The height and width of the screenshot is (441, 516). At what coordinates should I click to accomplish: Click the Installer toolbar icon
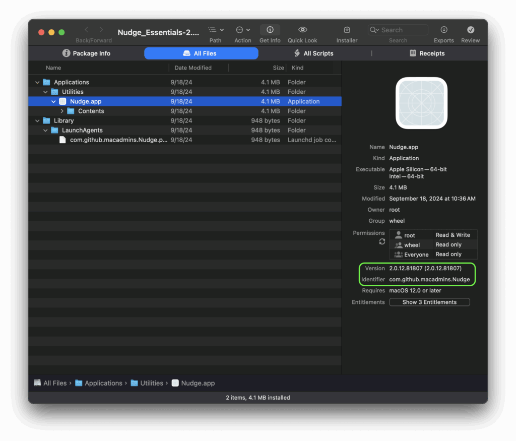[x=347, y=30]
